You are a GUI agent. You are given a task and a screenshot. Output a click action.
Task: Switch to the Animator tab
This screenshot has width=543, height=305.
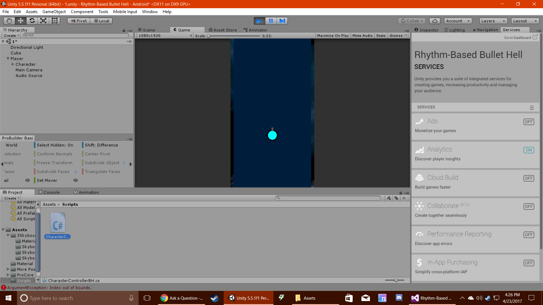[x=255, y=30]
